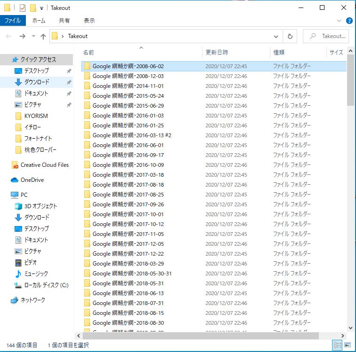
Task: Select folder dated 2018-08-30
Action: 214,323
